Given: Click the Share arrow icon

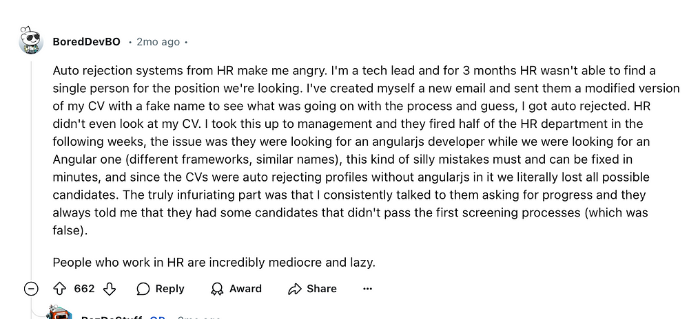Looking at the screenshot, I should pos(296,289).
